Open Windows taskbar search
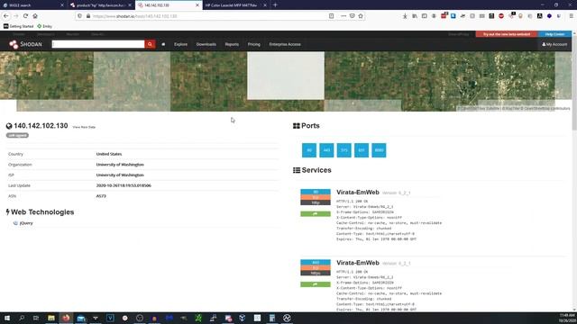This screenshot has height=324, width=577. [22, 318]
